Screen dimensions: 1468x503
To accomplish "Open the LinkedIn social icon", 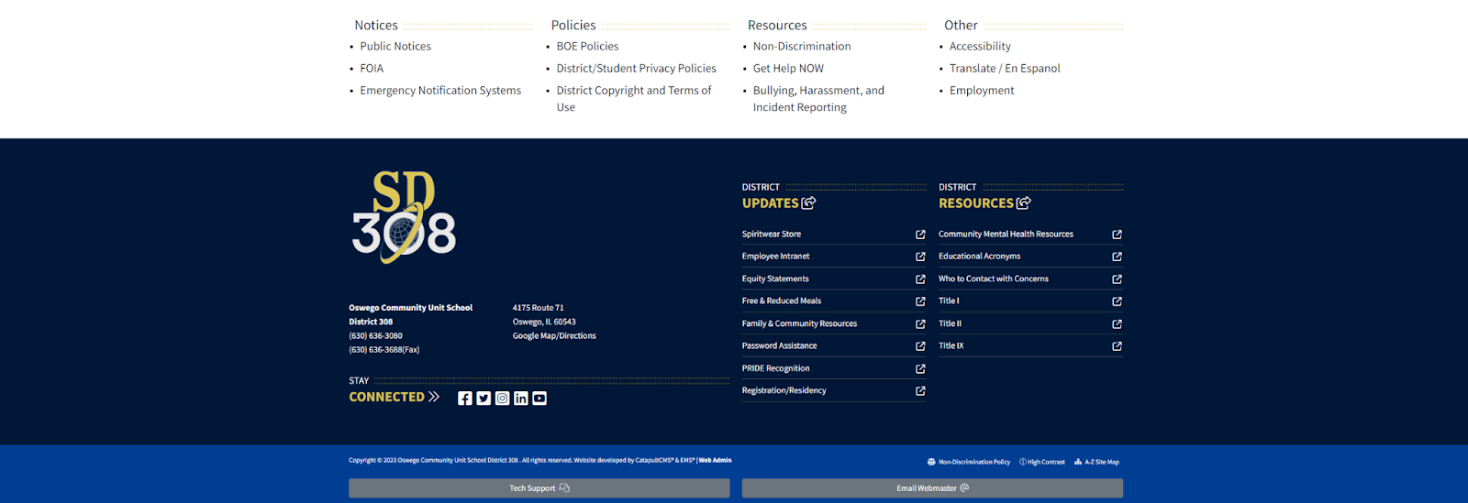I will coord(521,398).
